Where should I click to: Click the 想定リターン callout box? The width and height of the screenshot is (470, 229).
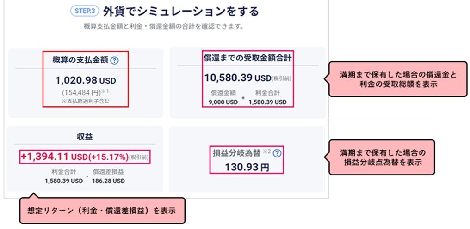coord(101,211)
